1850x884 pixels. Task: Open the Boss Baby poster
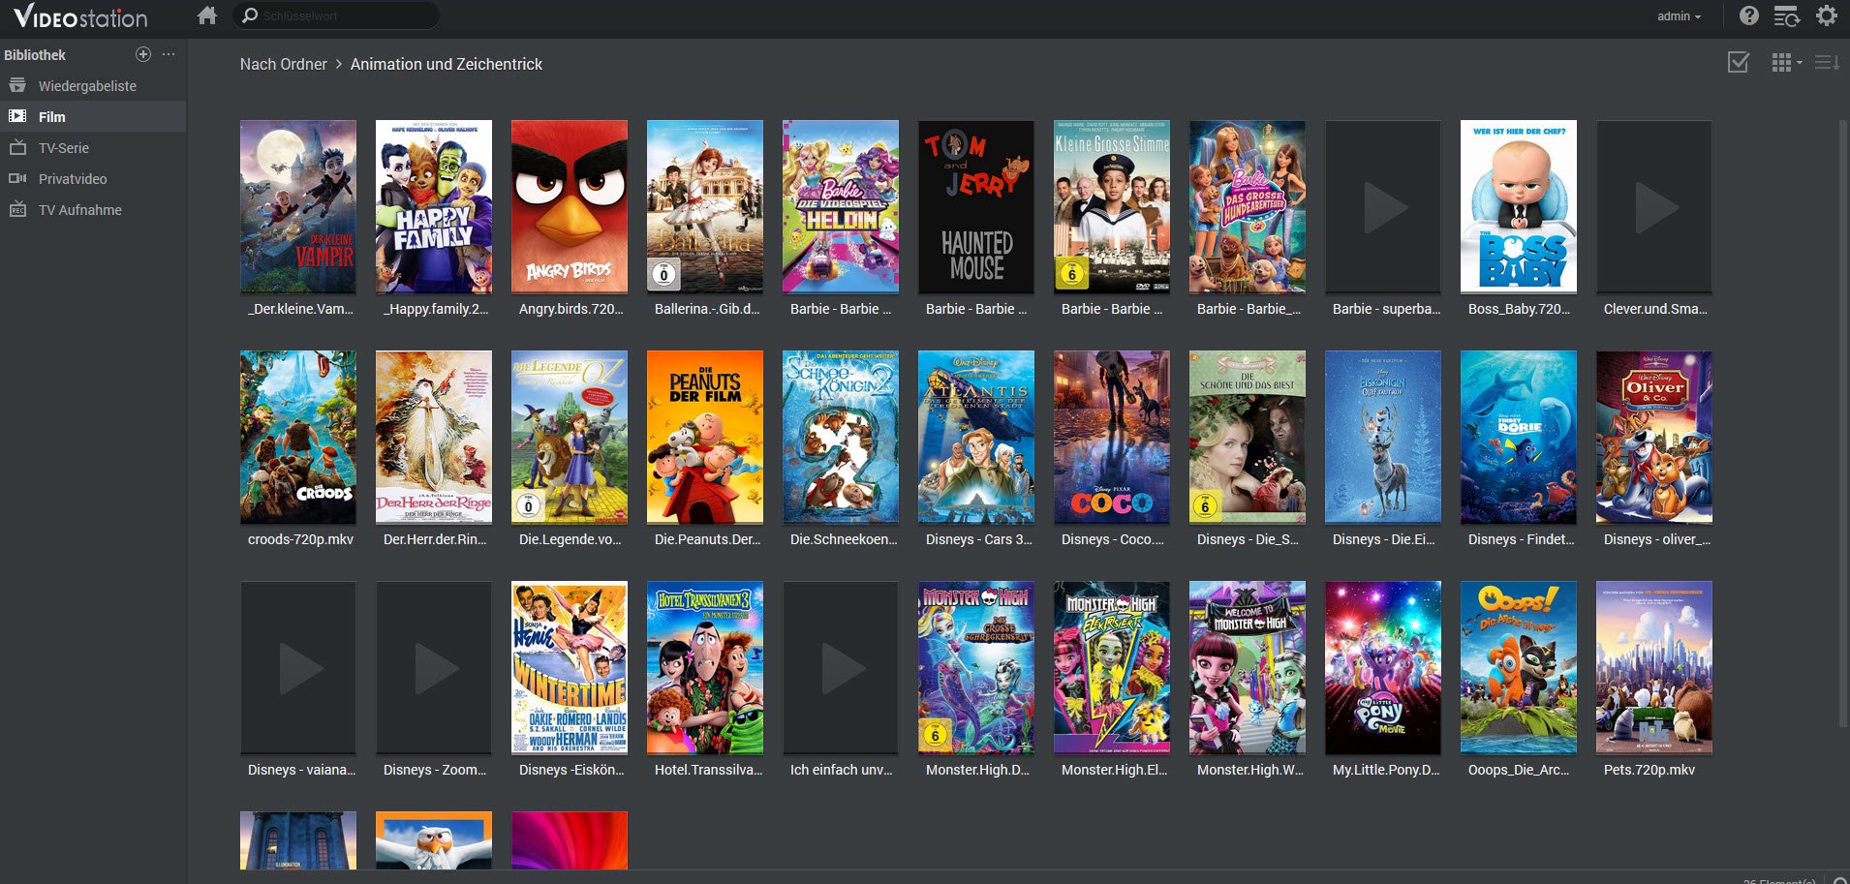point(1519,206)
